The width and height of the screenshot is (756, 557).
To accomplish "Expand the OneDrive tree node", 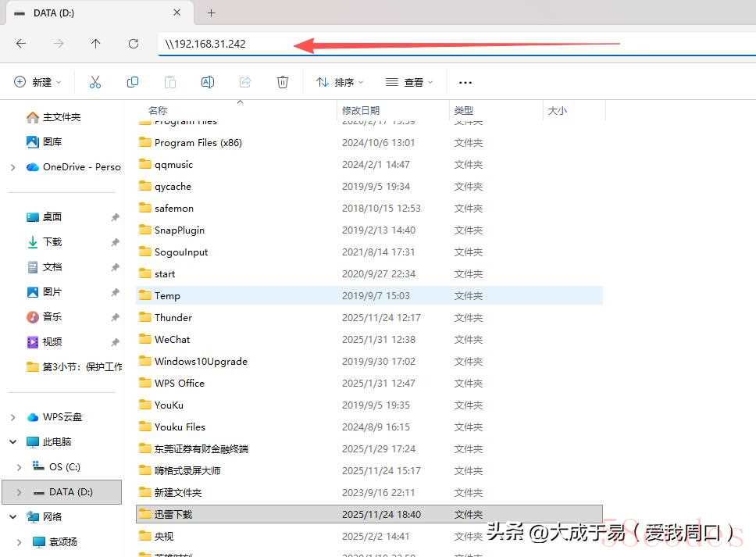I will pos(13,167).
